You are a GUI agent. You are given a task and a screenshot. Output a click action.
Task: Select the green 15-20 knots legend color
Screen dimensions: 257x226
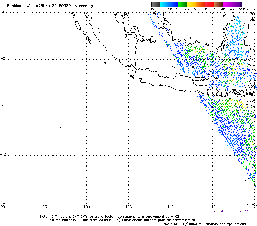point(183,4)
